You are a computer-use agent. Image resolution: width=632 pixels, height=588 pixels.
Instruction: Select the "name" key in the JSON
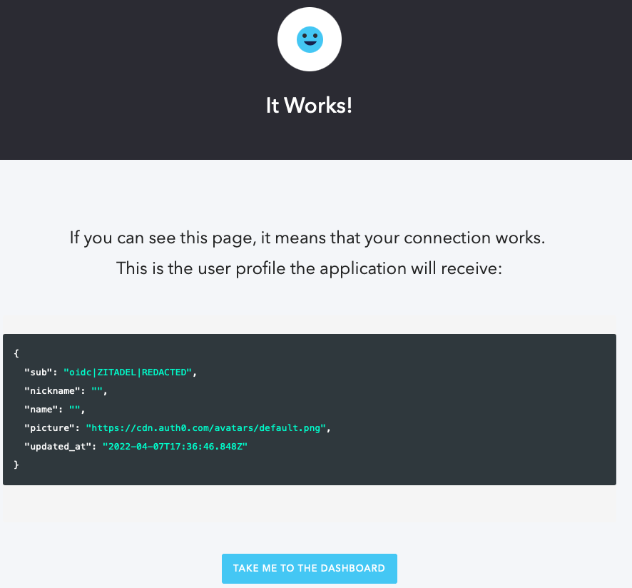44,409
